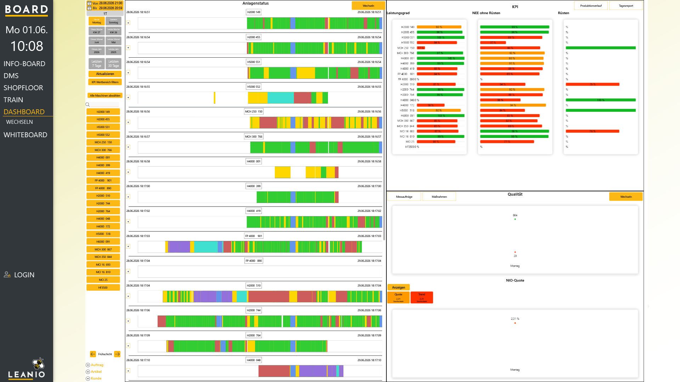
Task: Expand H4000 419 timeline row
Action: point(128,222)
